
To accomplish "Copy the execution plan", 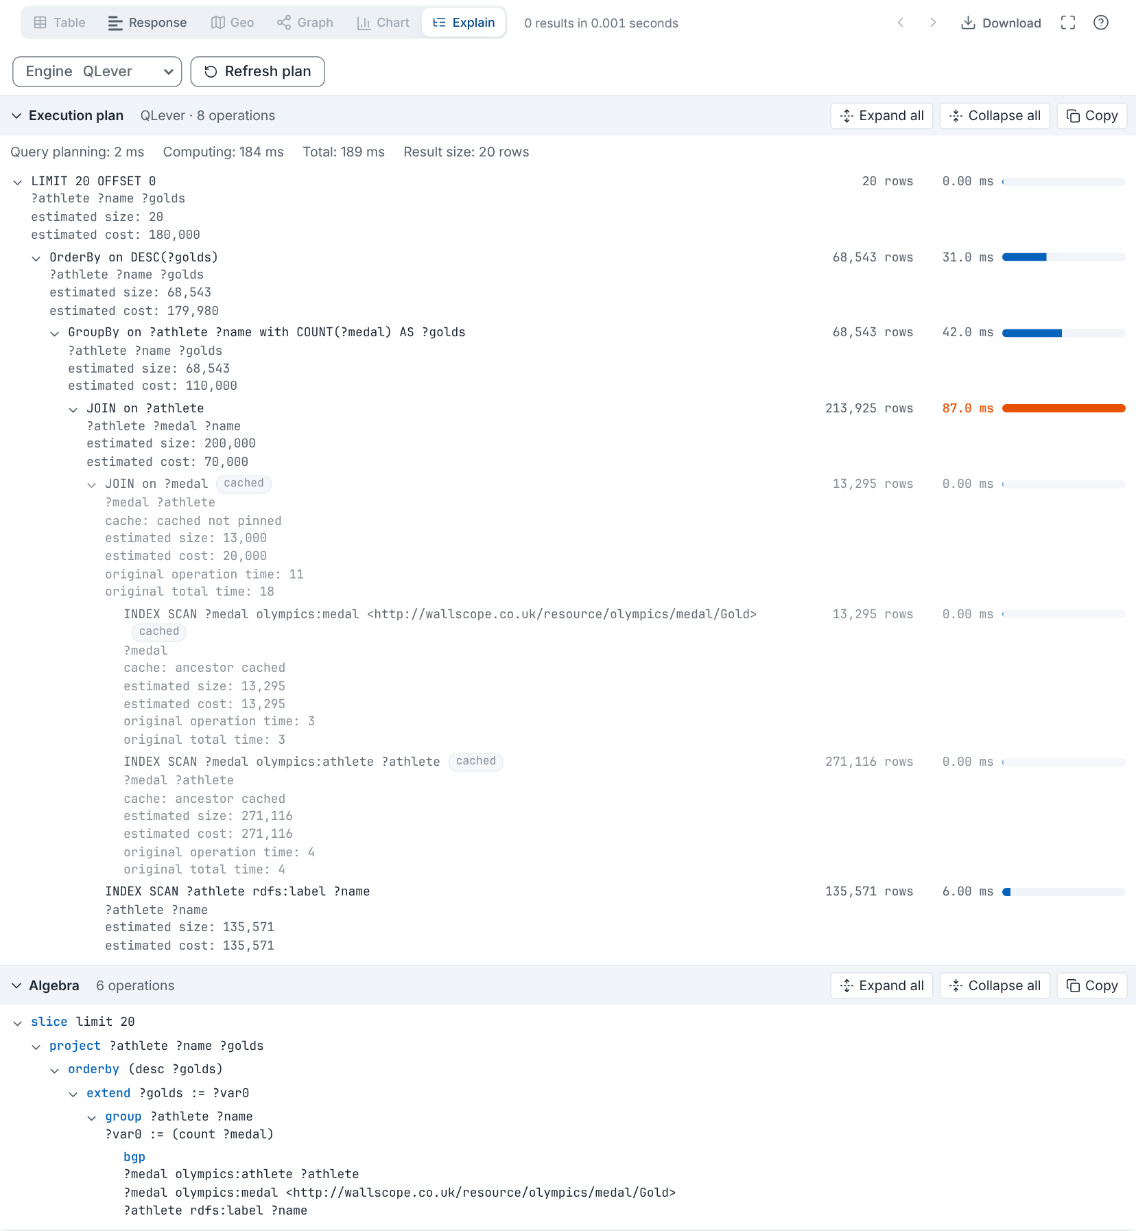I will click(1092, 116).
